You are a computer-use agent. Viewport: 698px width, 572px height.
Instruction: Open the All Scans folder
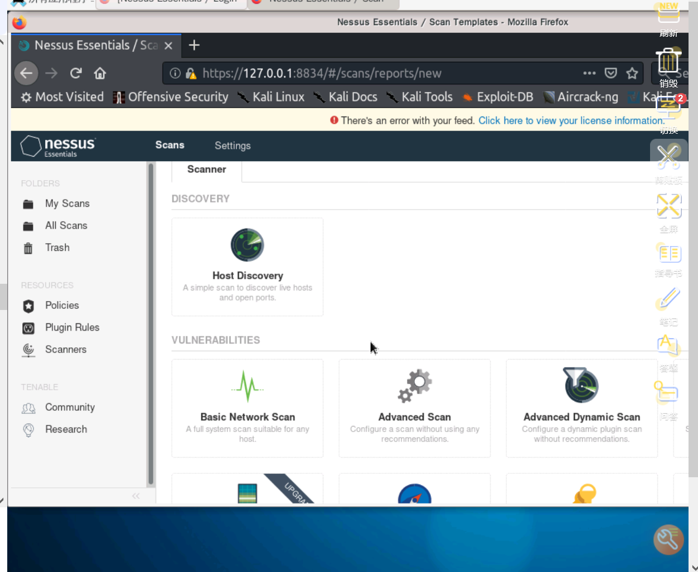pyautogui.click(x=66, y=226)
